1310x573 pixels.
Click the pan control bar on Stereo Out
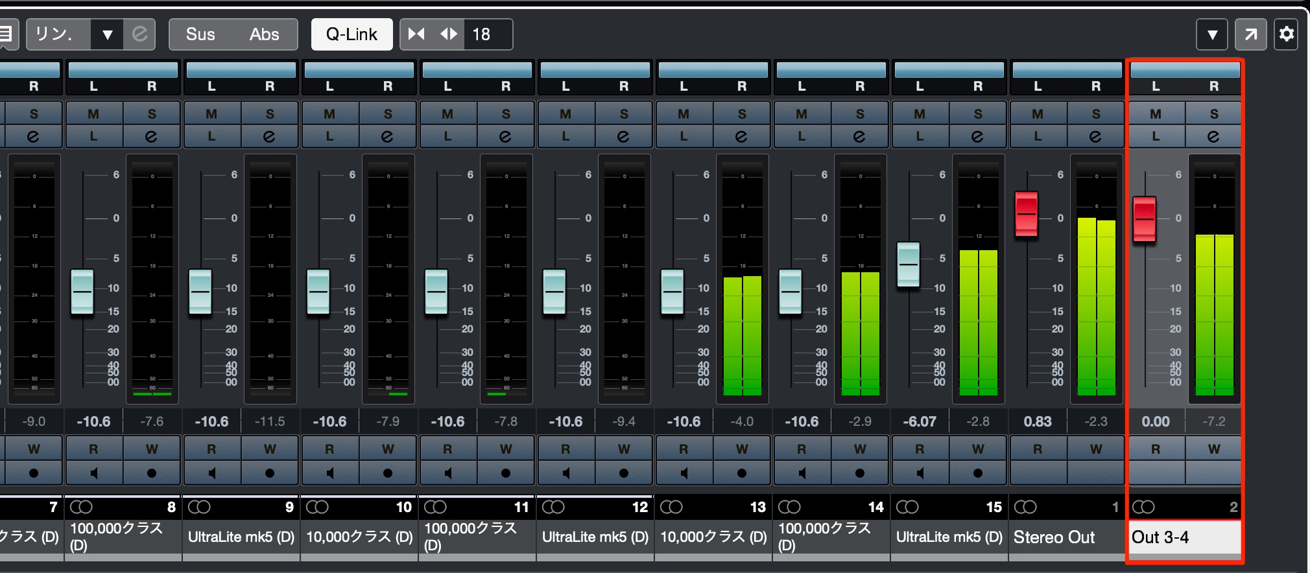(1067, 69)
